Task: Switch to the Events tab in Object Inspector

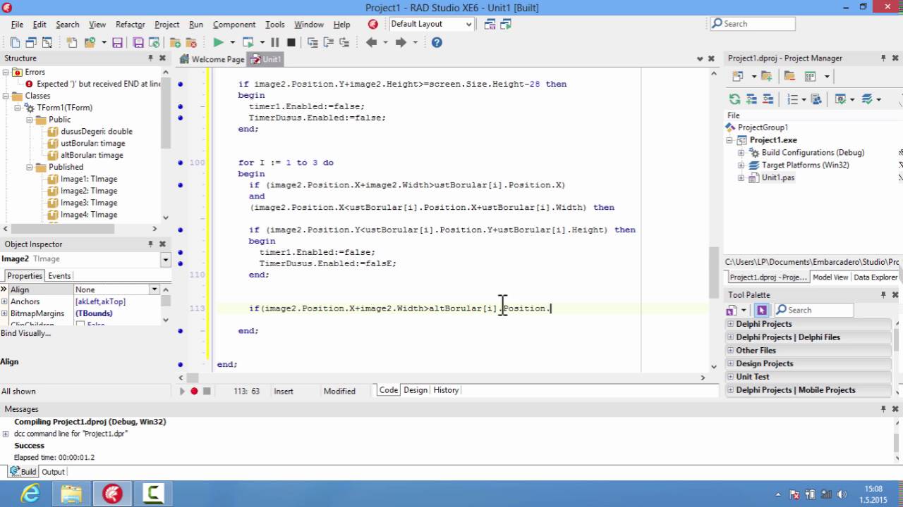Action: (x=59, y=276)
